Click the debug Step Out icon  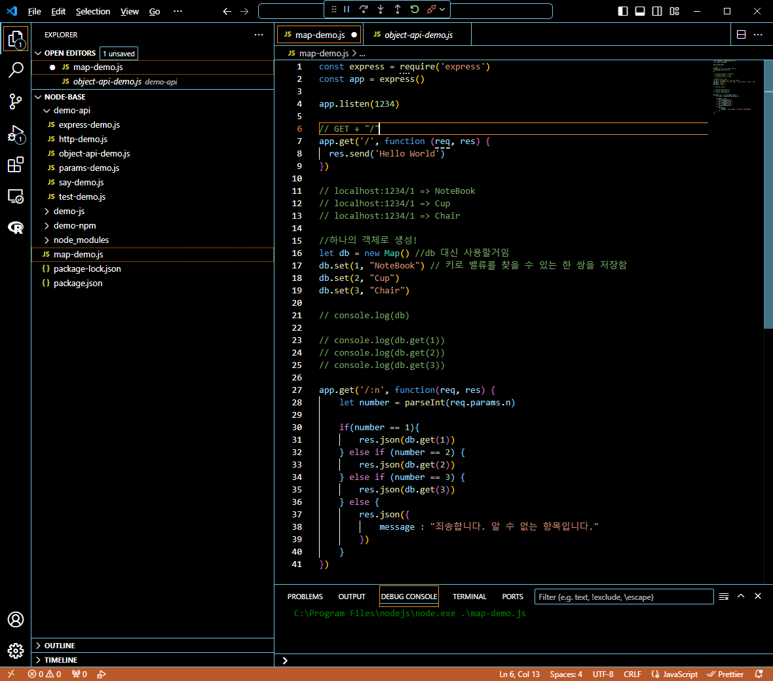click(x=398, y=9)
